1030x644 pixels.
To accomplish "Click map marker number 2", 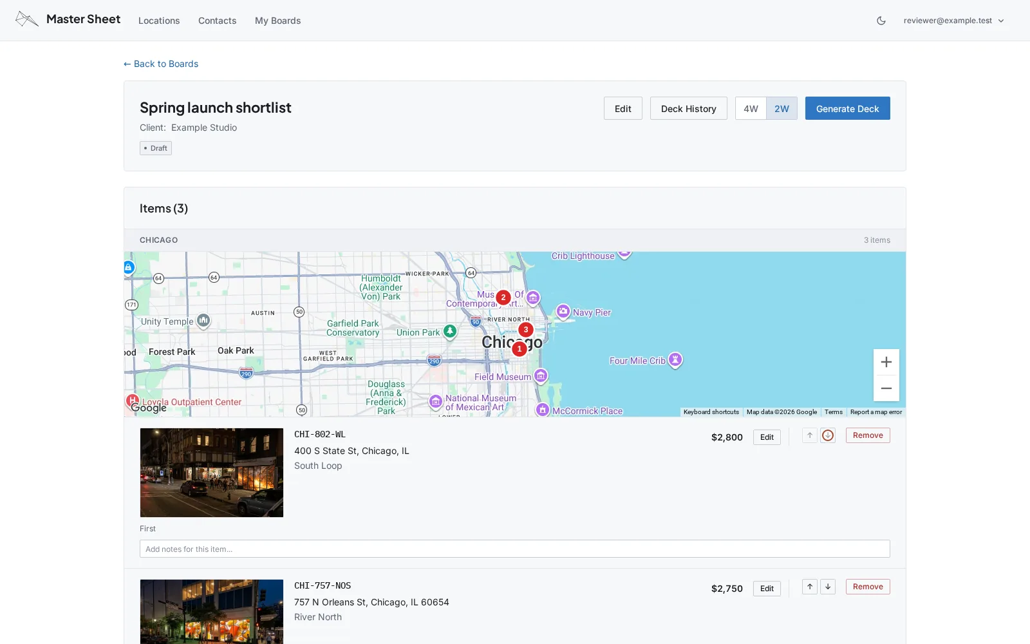I will [503, 298].
